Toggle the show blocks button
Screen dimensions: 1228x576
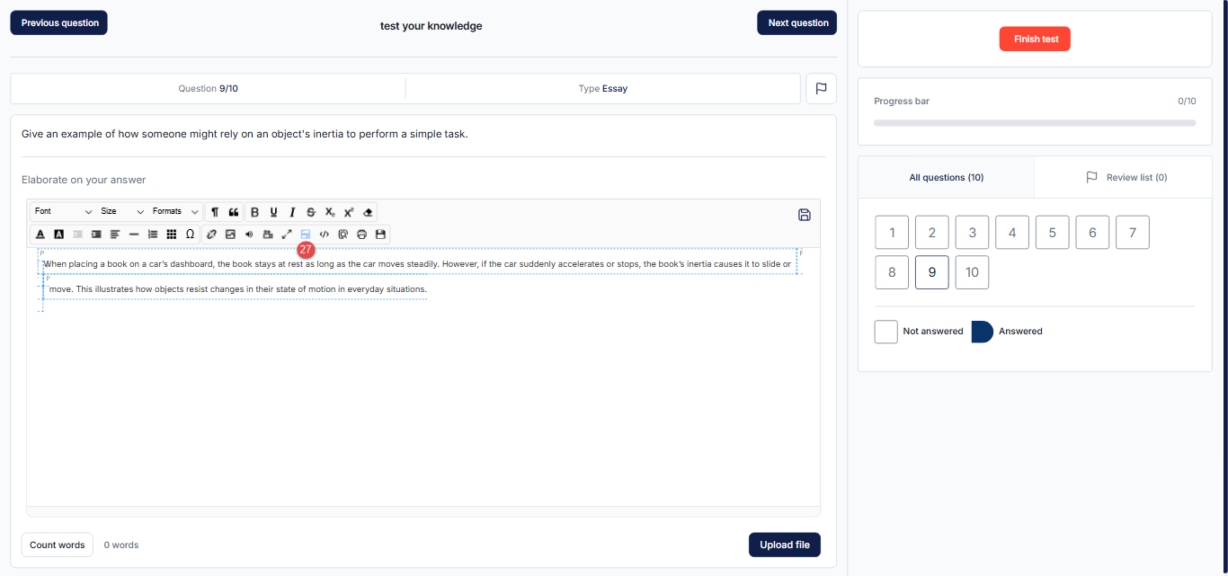tap(306, 235)
